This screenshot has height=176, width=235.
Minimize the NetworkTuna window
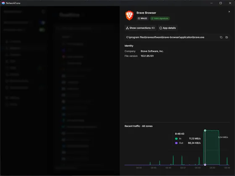pyautogui.click(x=211, y=3)
